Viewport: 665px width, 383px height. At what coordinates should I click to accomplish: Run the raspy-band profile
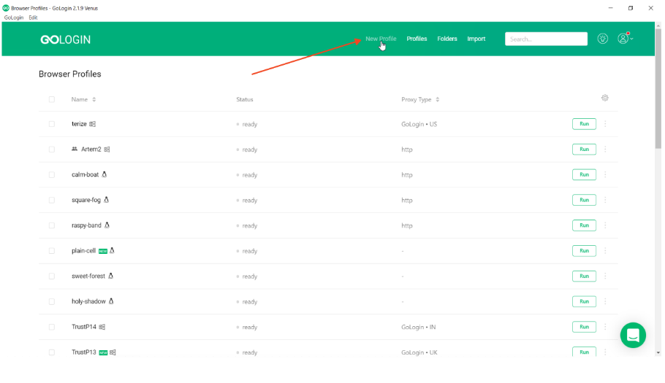[x=584, y=225]
